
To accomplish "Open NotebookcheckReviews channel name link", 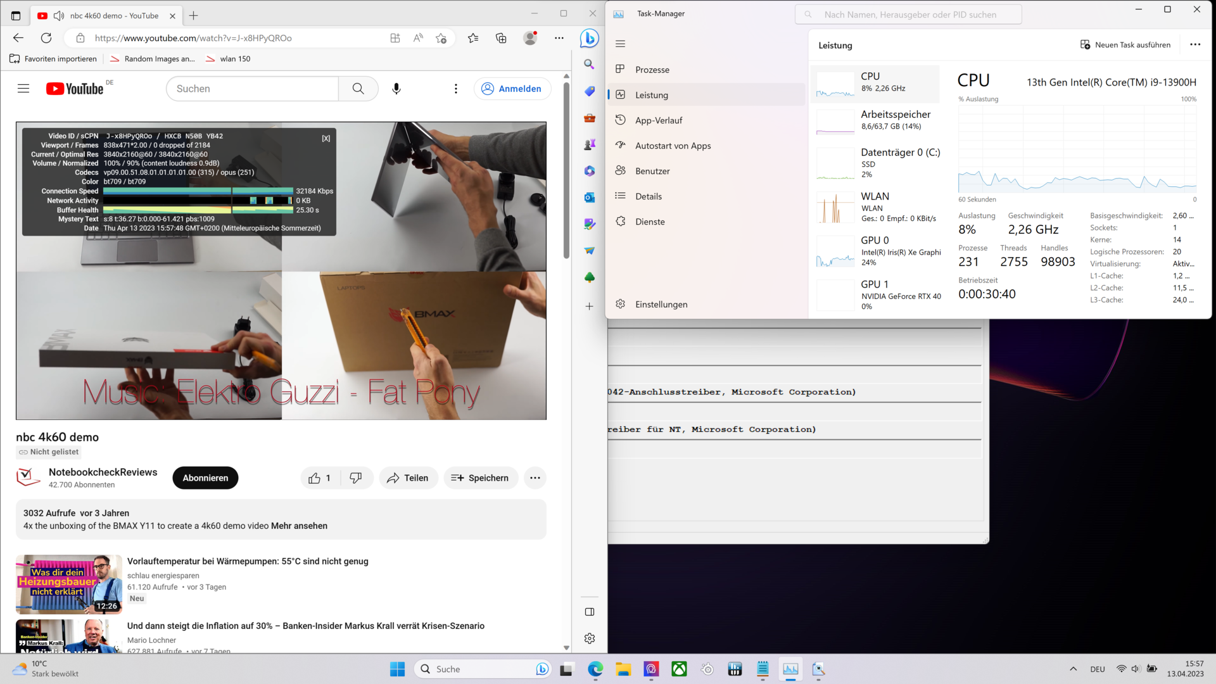I will 103,472.
